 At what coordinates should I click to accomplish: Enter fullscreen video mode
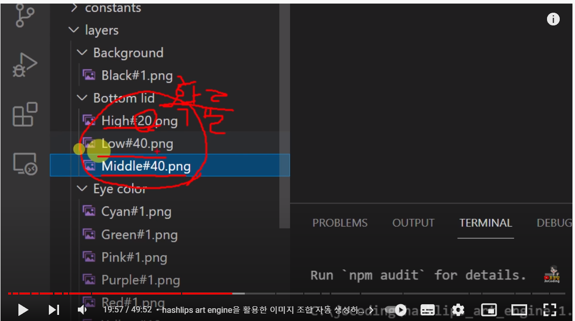[550, 310]
